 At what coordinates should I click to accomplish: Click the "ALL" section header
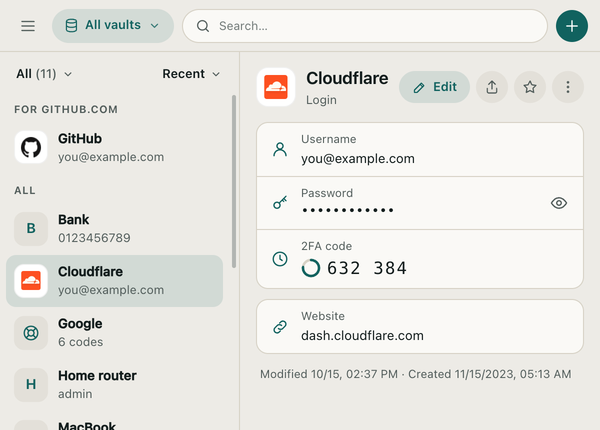point(25,190)
